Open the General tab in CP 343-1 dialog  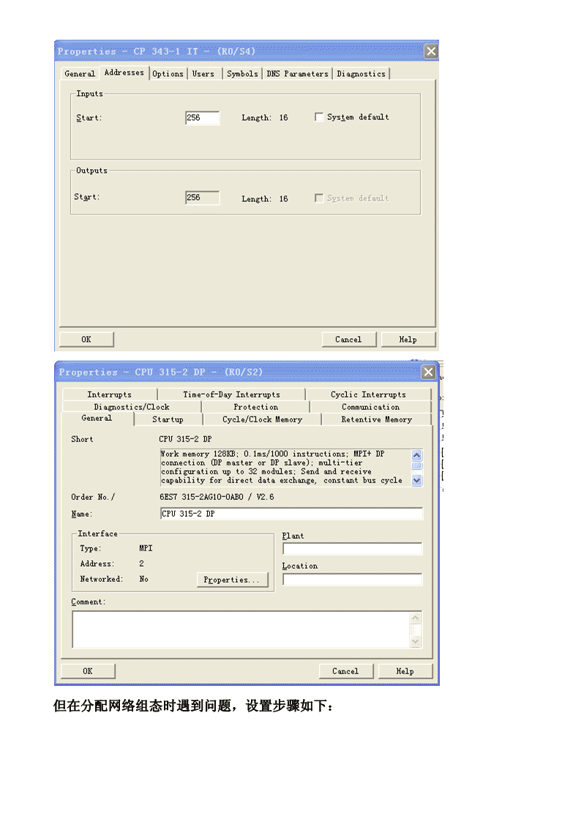pyautogui.click(x=80, y=74)
